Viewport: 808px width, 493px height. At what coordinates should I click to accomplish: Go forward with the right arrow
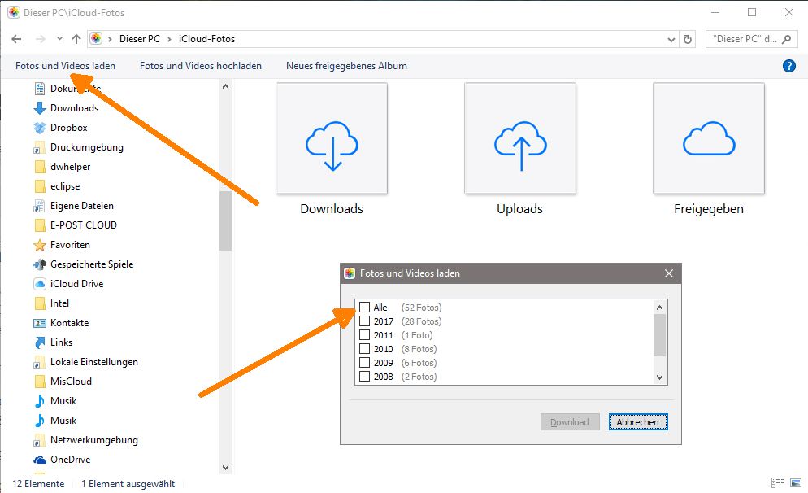click(40, 39)
